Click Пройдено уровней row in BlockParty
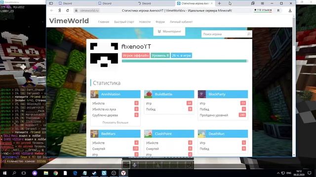Viewport: 316px width, 177px height. (x=223, y=115)
